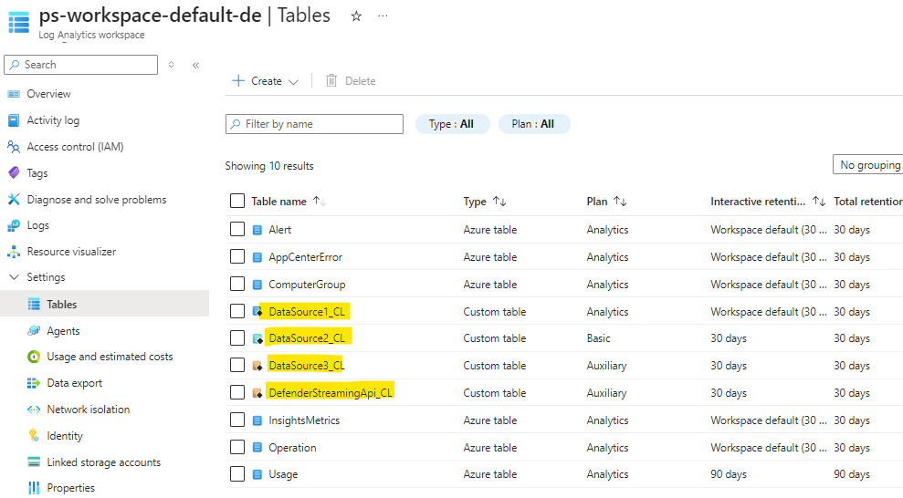Click the Resource visualizer icon

[x=14, y=252]
